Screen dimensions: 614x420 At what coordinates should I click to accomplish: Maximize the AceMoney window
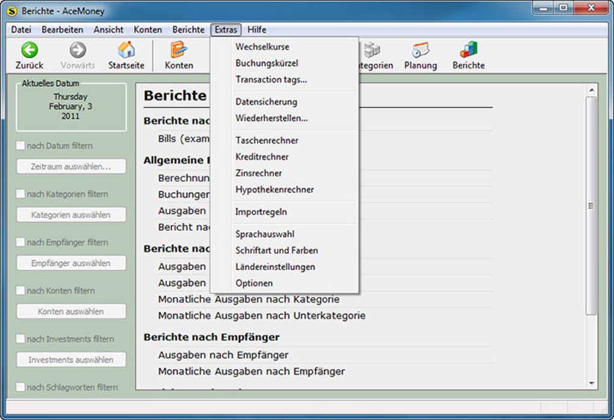563,8
